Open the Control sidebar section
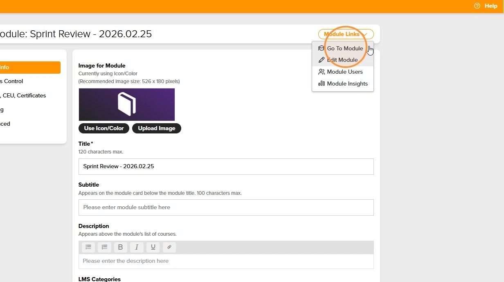 coord(11,81)
